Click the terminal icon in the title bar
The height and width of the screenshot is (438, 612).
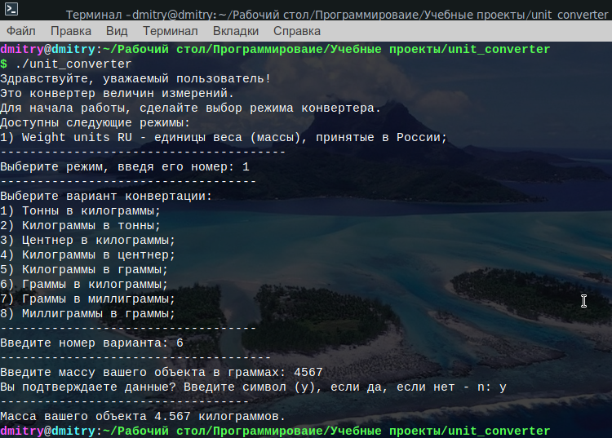[11, 9]
